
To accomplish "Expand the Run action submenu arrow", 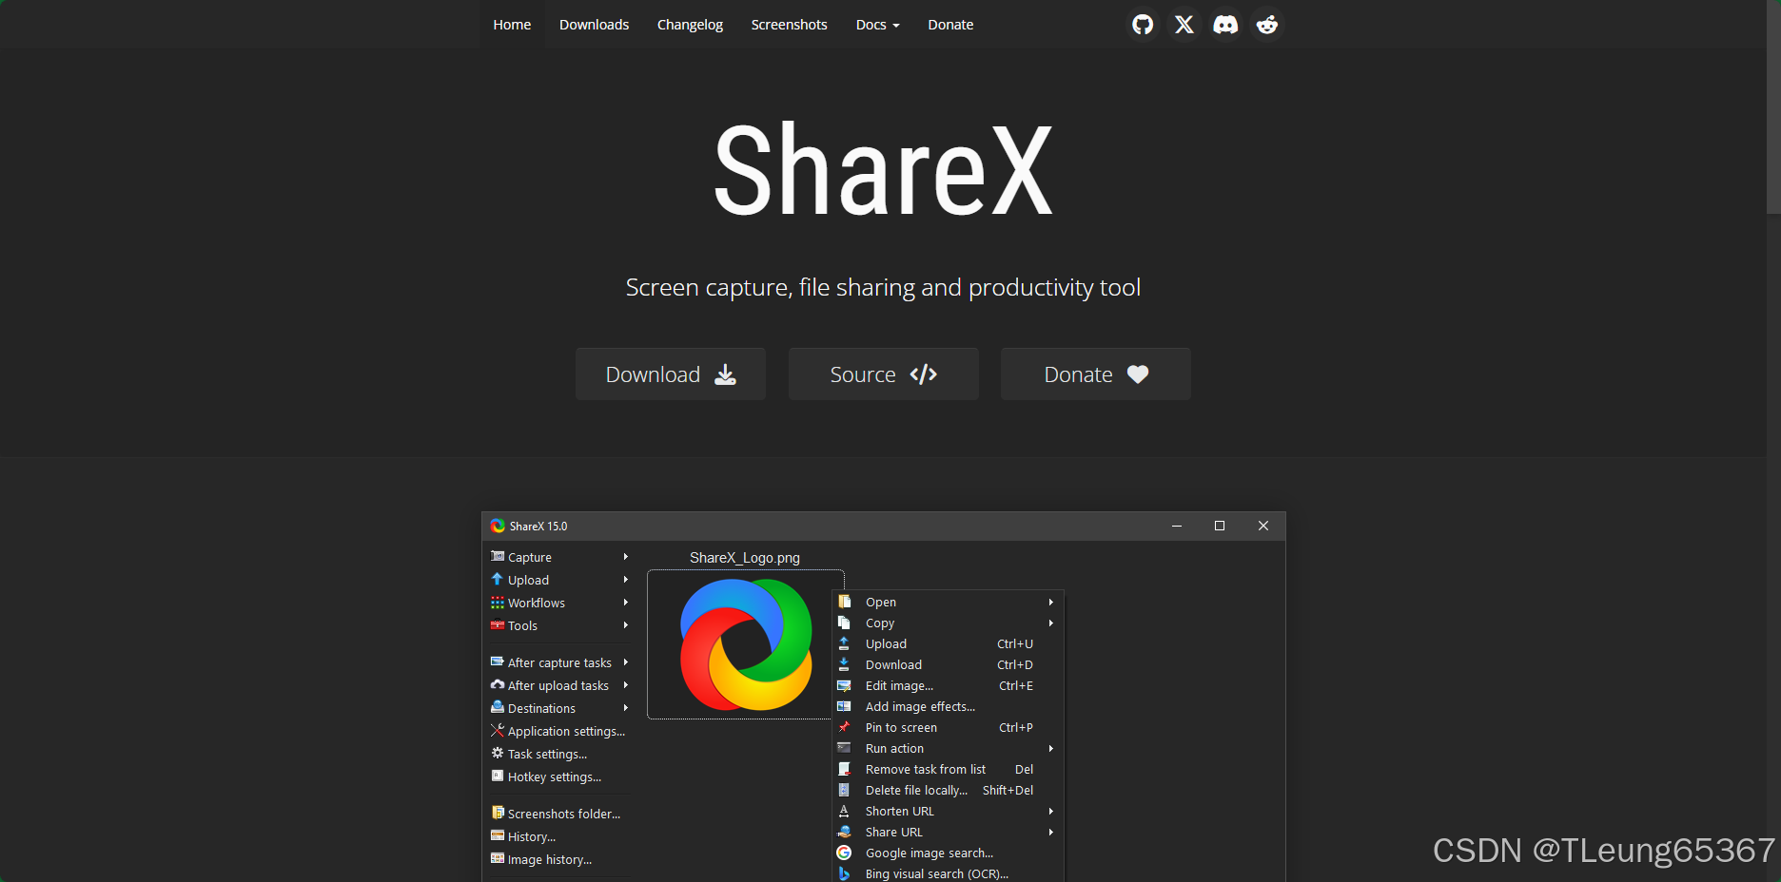I will click(1051, 748).
